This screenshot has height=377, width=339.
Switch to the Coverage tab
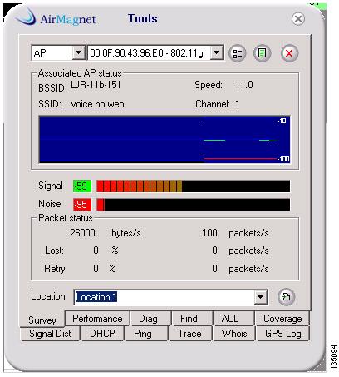(x=282, y=319)
